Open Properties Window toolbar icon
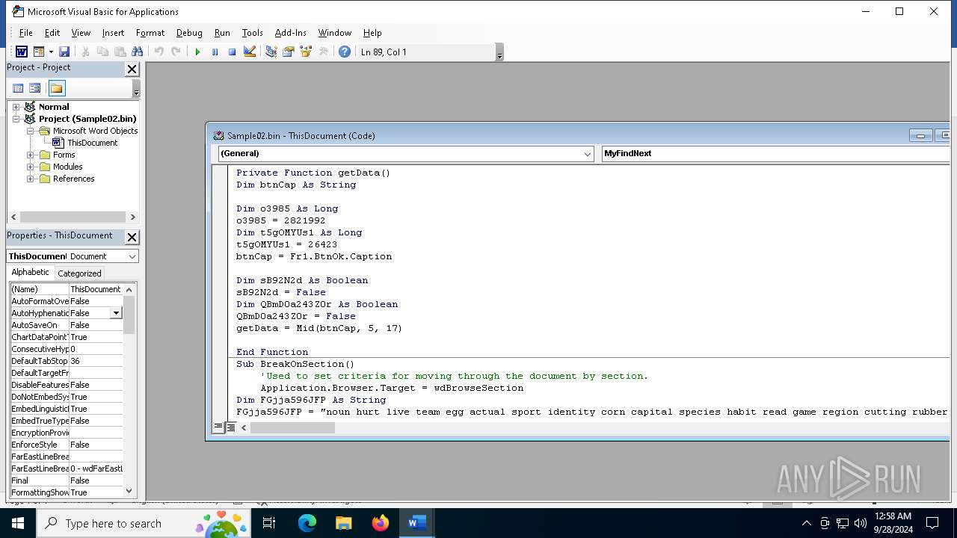The height and width of the screenshot is (538, 957). (x=288, y=52)
